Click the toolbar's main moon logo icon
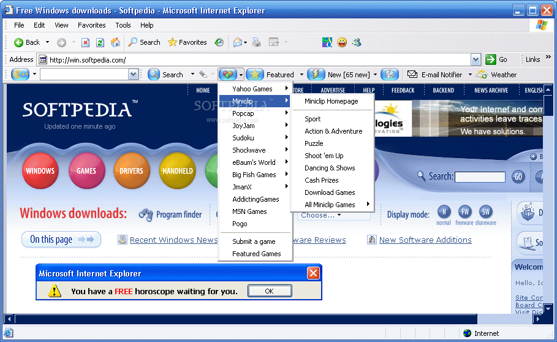Screen dimensions: 557x342 (x=20, y=74)
